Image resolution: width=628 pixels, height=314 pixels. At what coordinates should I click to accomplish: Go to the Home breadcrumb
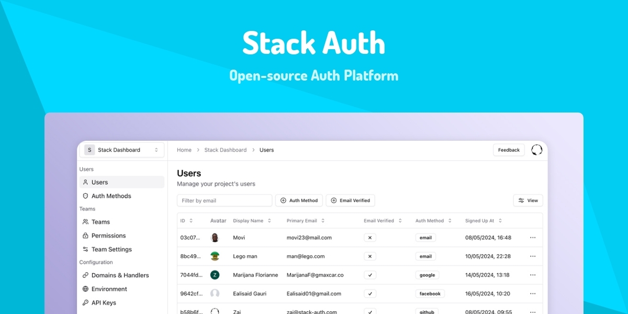click(x=184, y=150)
